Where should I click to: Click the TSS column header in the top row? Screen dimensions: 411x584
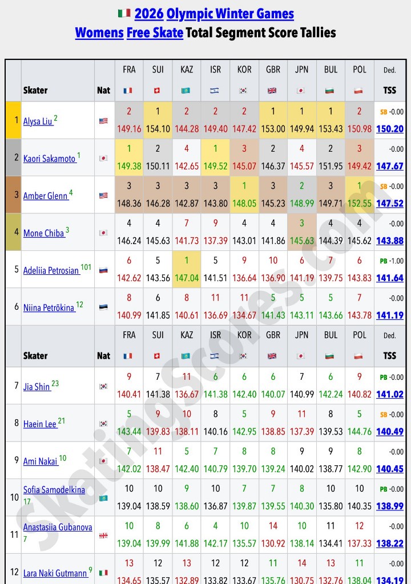pos(390,90)
